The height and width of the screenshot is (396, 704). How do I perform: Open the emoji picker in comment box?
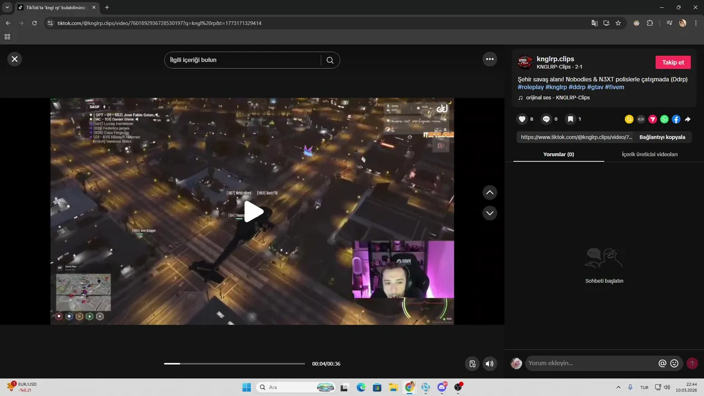pyautogui.click(x=674, y=363)
